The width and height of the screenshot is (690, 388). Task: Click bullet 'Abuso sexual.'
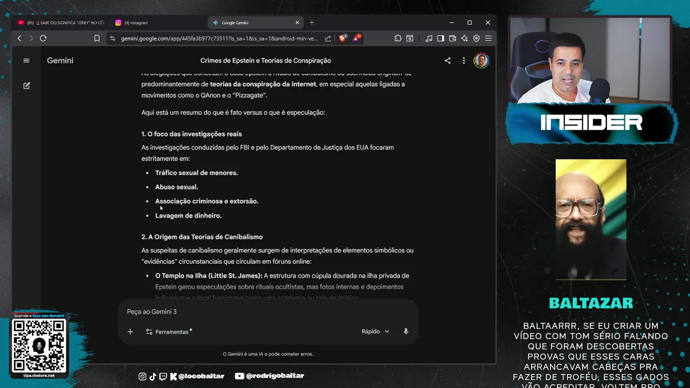click(177, 187)
